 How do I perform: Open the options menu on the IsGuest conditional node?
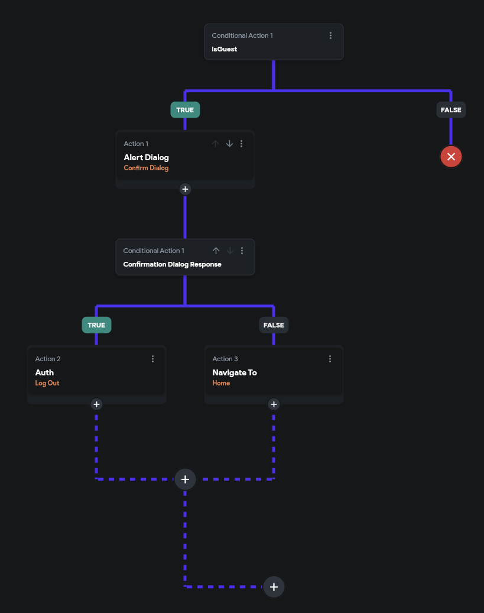click(331, 35)
